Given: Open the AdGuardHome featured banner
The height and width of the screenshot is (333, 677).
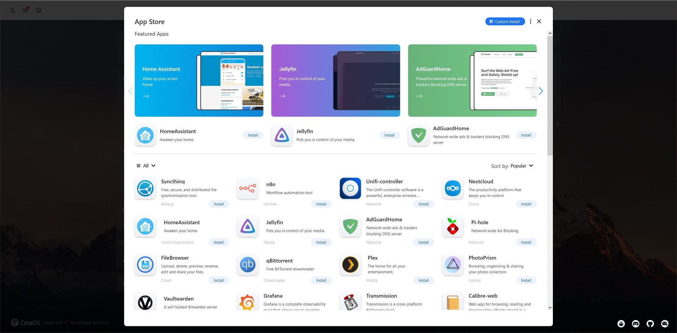Looking at the screenshot, I should coord(472,81).
